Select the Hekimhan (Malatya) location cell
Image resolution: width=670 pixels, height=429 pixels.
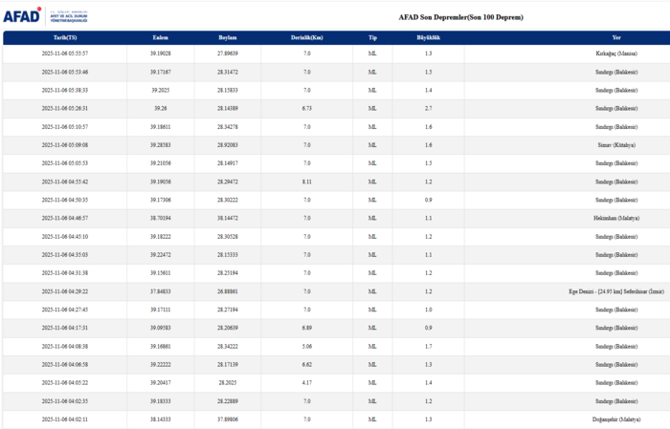[x=617, y=218]
